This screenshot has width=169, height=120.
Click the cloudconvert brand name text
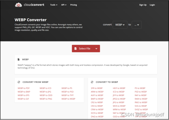coord(34,5)
